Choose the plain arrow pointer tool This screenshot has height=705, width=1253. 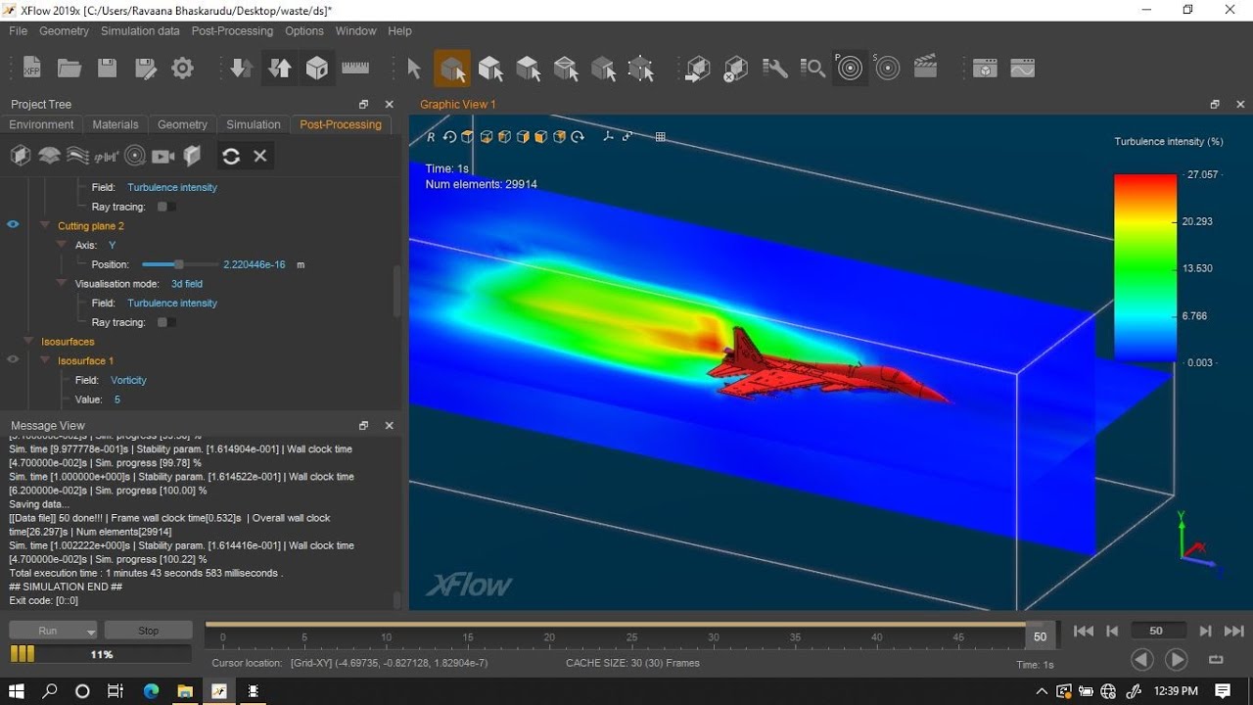(x=414, y=69)
